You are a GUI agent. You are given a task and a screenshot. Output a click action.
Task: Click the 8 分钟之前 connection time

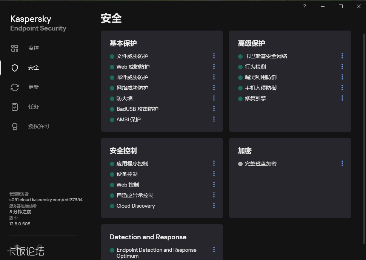20,212
